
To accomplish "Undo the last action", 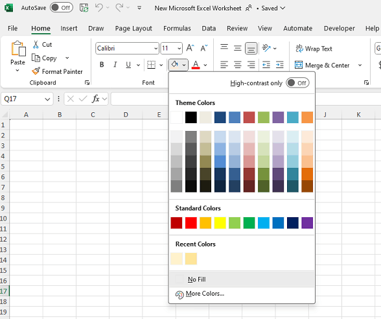I will [x=99, y=8].
